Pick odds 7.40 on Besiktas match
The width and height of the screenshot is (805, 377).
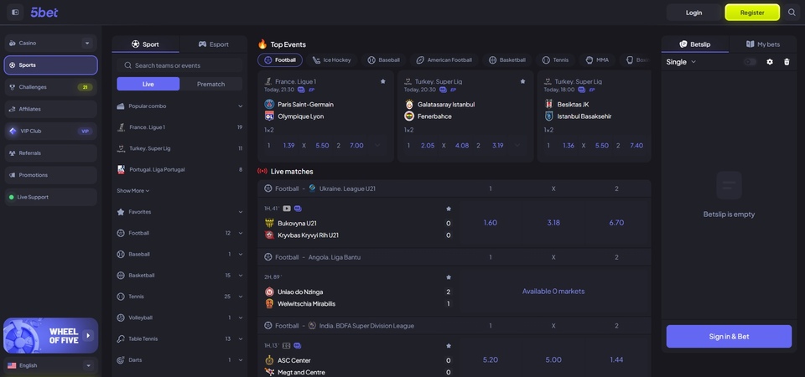pos(630,145)
